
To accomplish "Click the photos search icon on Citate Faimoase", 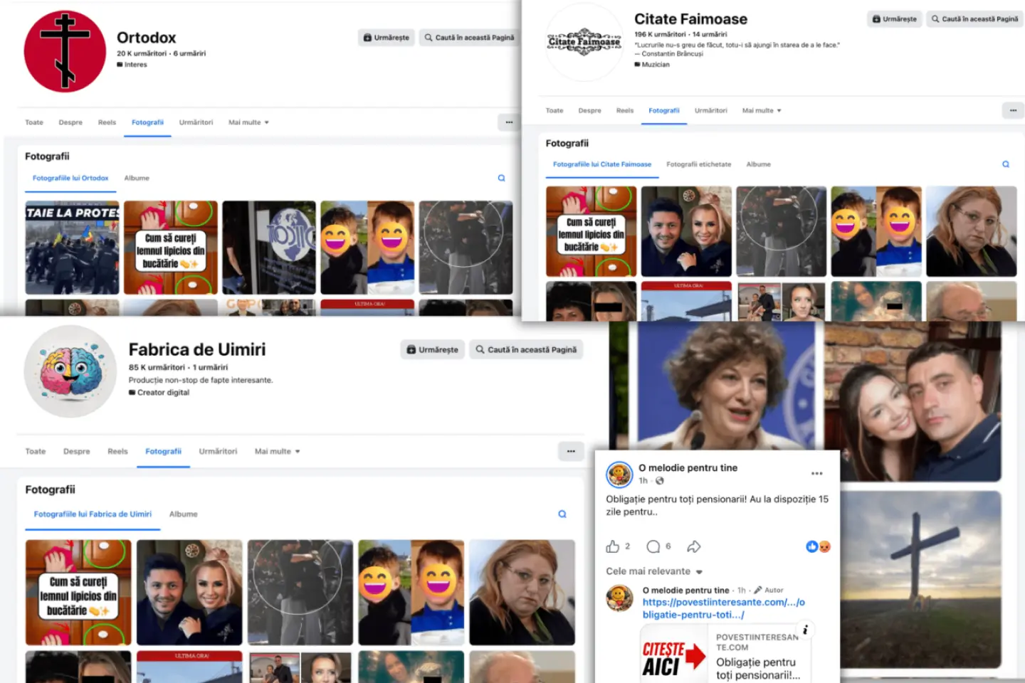I will pyautogui.click(x=1006, y=164).
